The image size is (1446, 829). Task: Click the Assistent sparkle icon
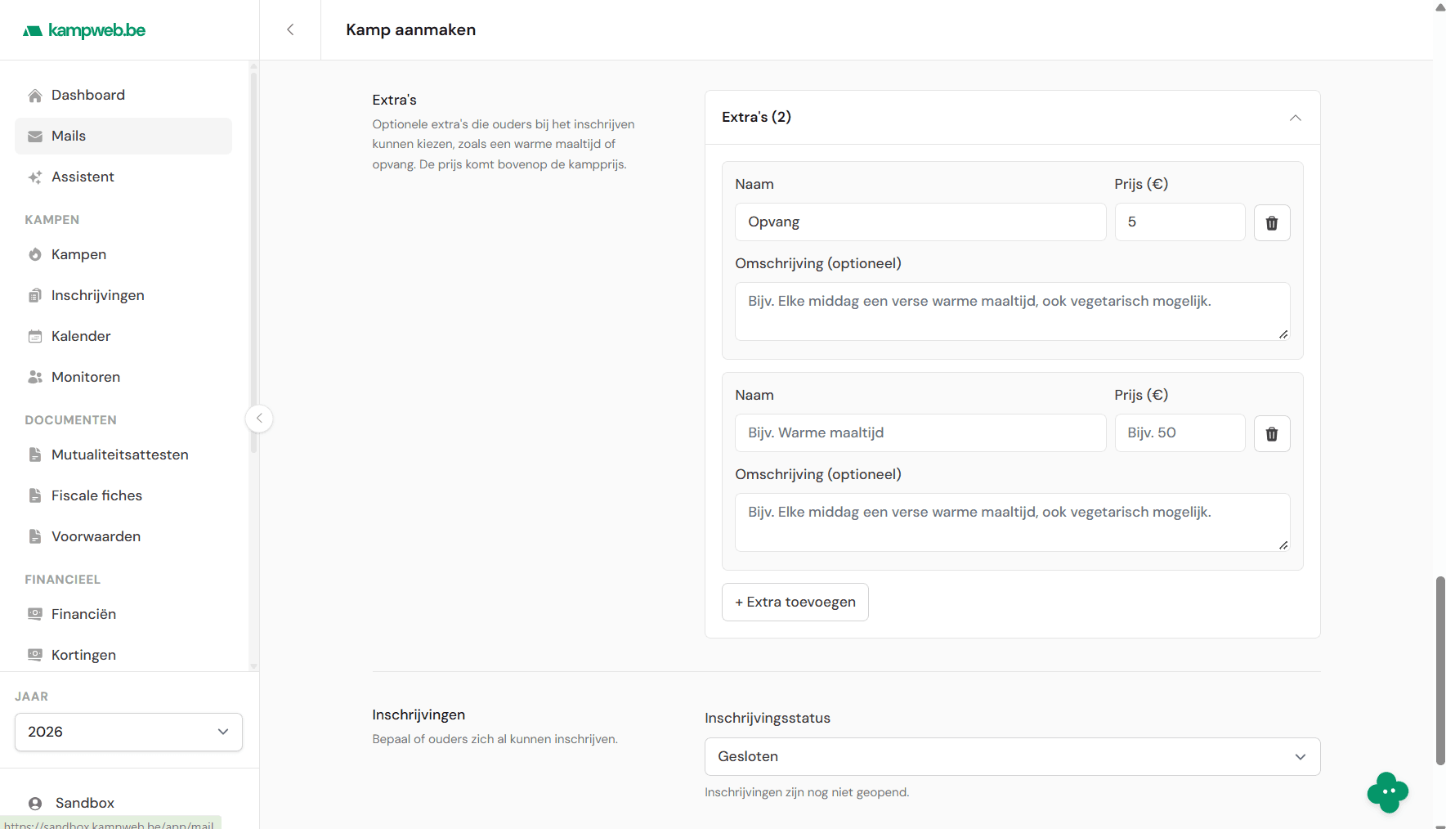click(35, 177)
